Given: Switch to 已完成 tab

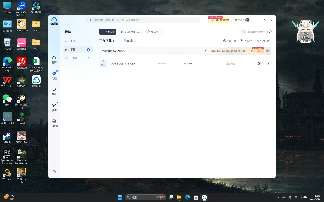Looking at the screenshot, I should (130, 41).
